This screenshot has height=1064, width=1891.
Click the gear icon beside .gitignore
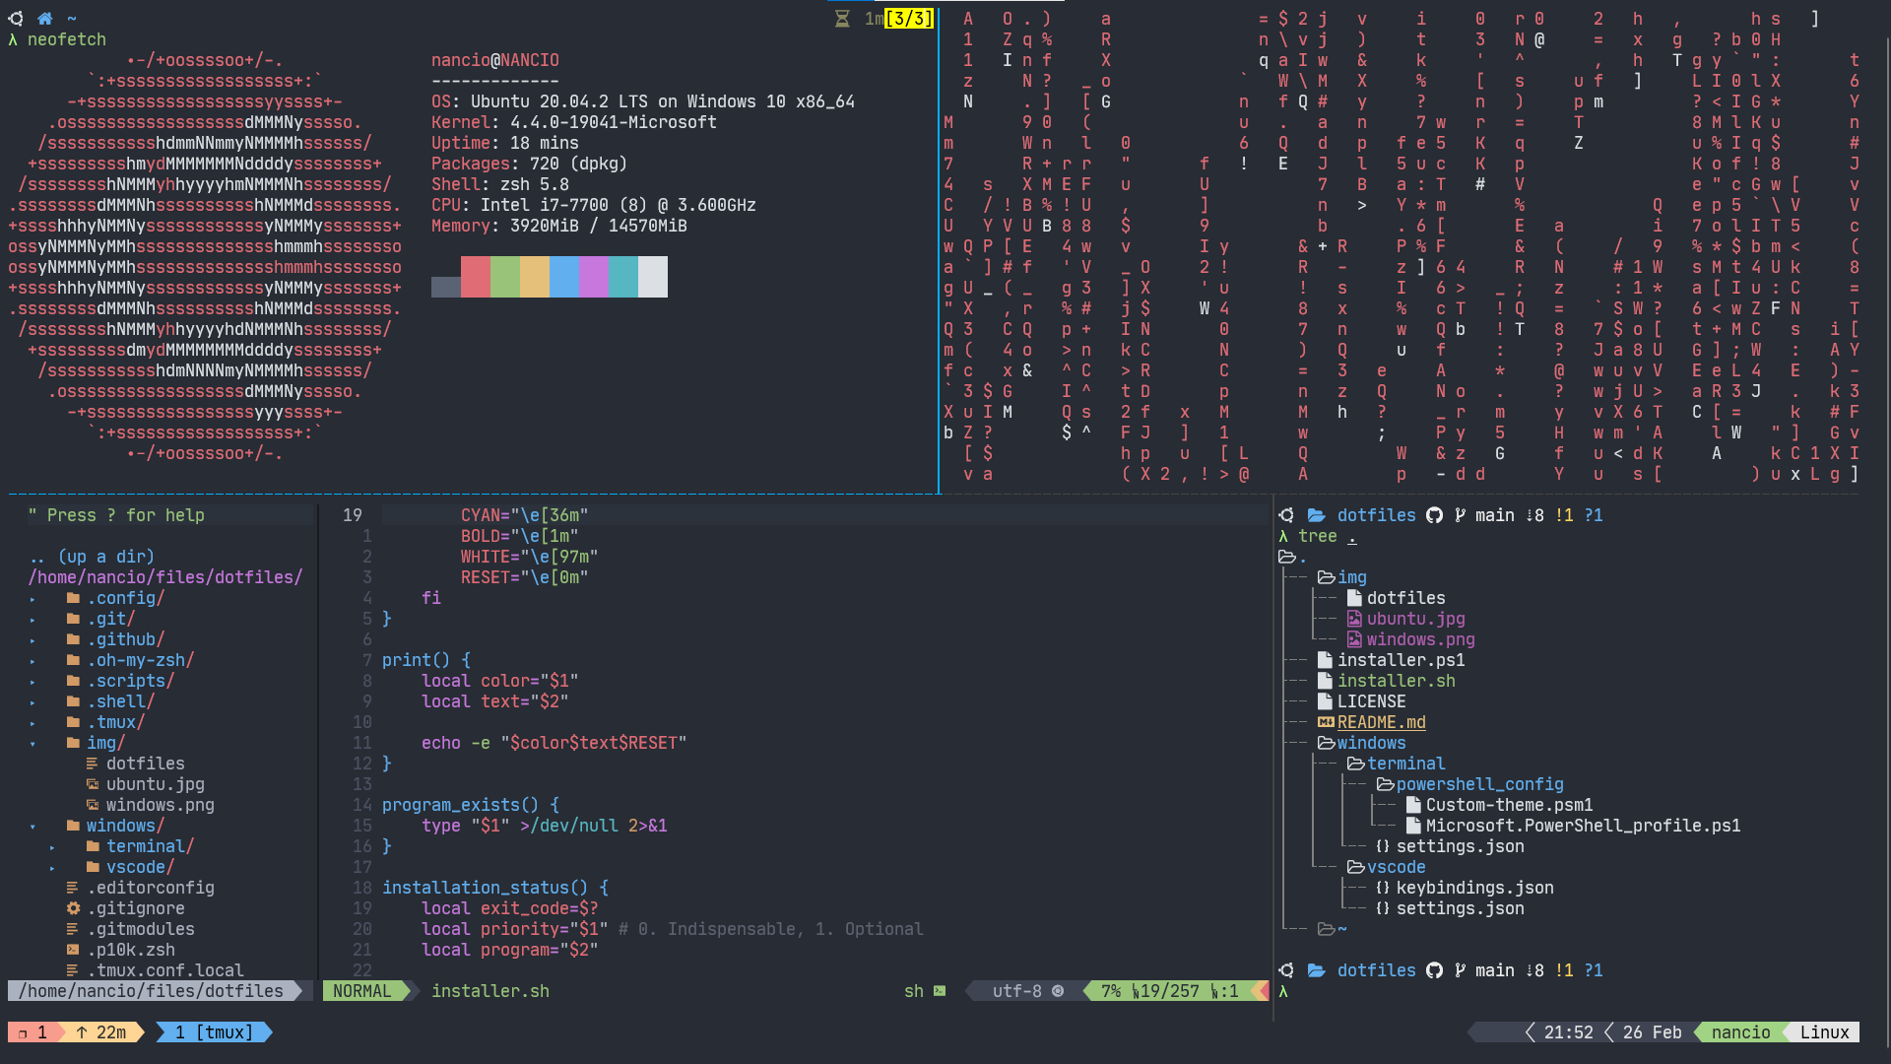coord(73,908)
